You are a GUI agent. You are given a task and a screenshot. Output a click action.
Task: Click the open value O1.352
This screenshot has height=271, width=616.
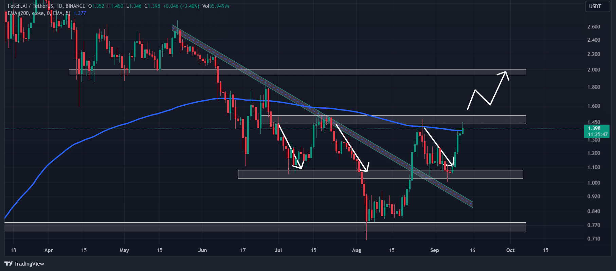(96, 6)
